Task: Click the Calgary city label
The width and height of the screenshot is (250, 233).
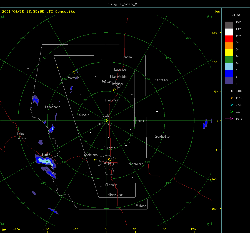Action: [108, 163]
